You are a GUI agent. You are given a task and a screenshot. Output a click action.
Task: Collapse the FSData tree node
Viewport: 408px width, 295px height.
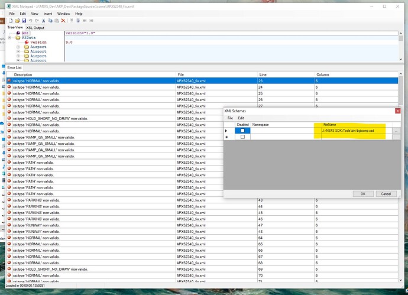9,38
